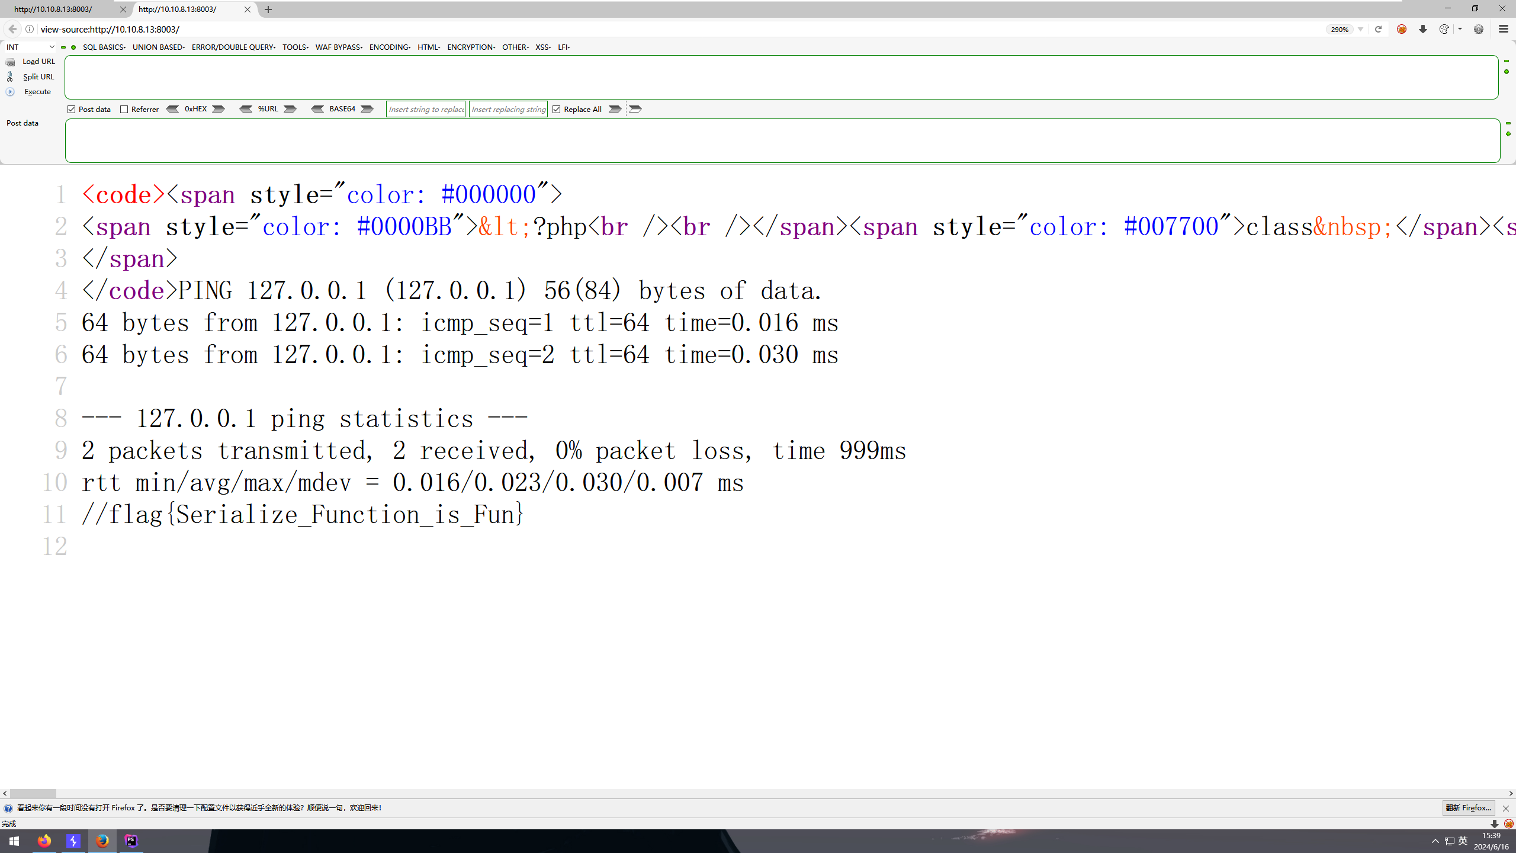This screenshot has height=853, width=1516.
Task: Close the active second browser tab
Action: (x=248, y=9)
